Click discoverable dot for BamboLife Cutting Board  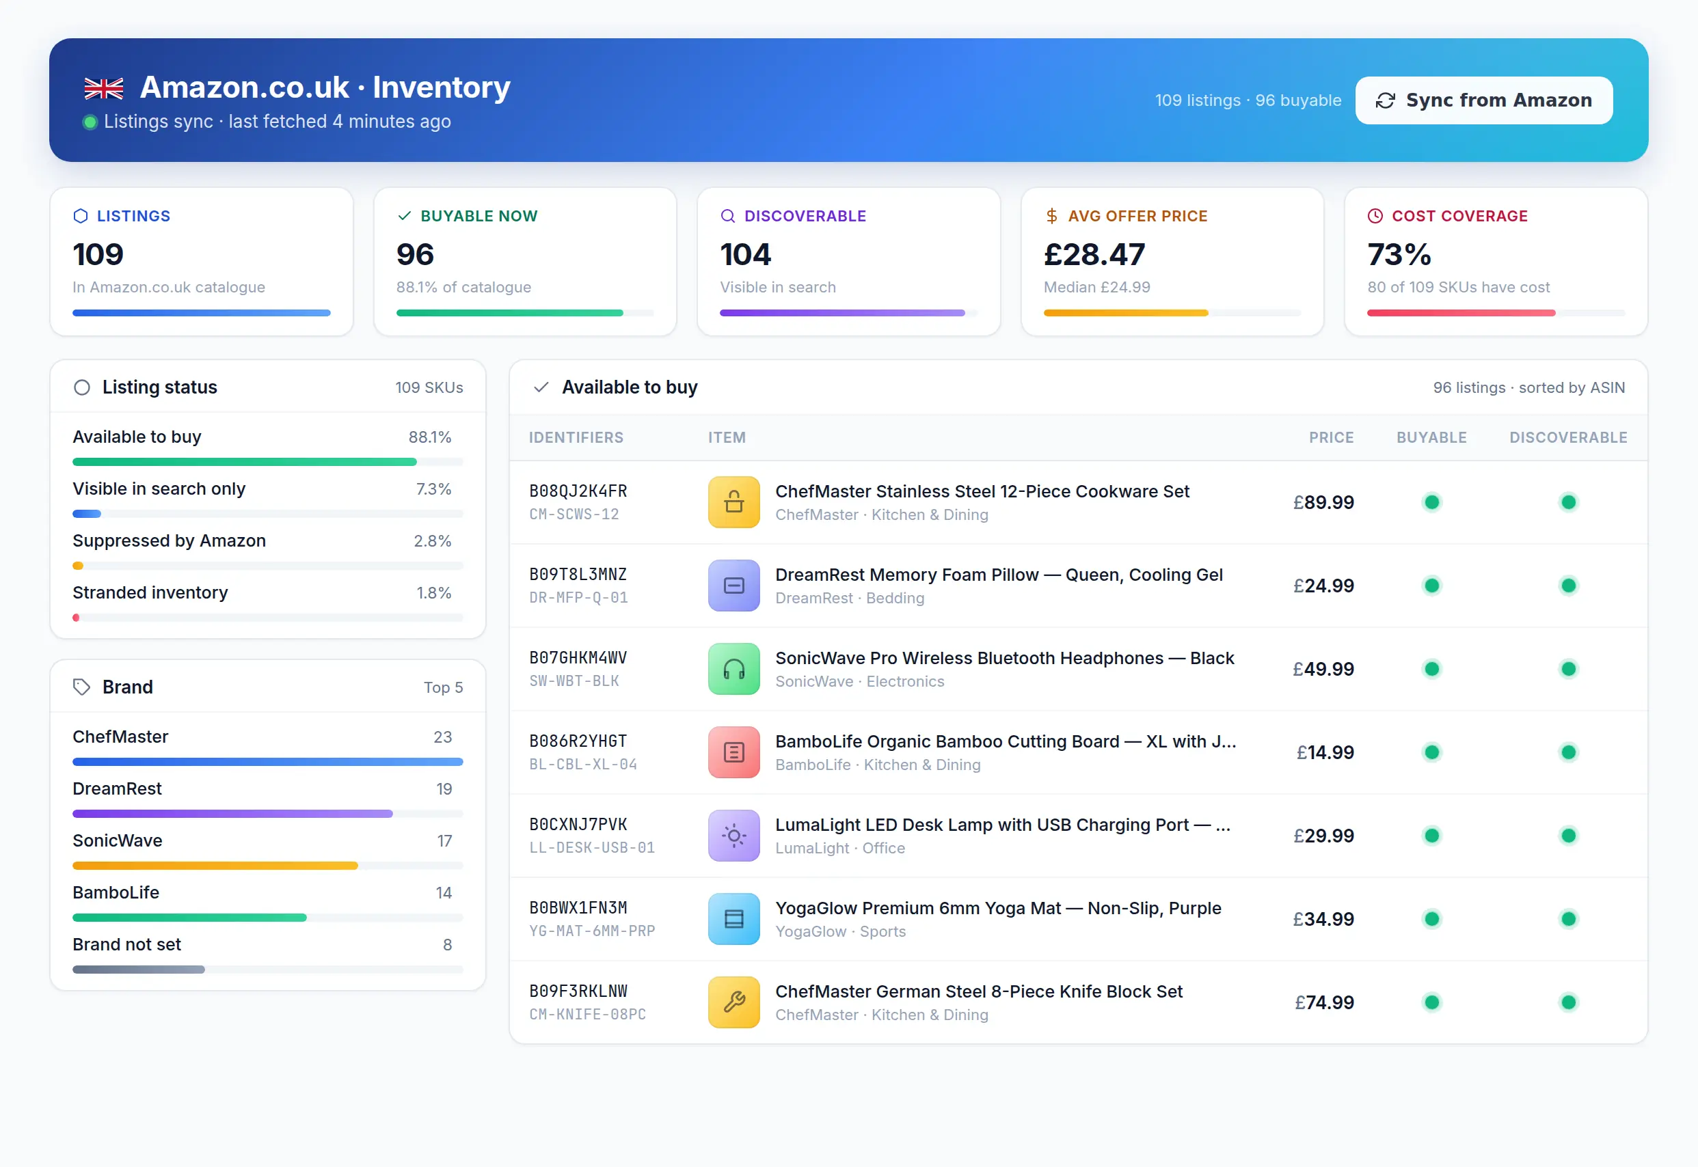1567,752
